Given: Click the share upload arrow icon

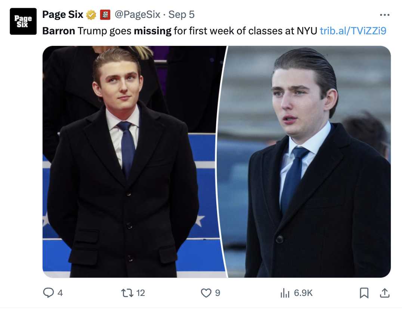Looking at the screenshot, I should tap(384, 293).
